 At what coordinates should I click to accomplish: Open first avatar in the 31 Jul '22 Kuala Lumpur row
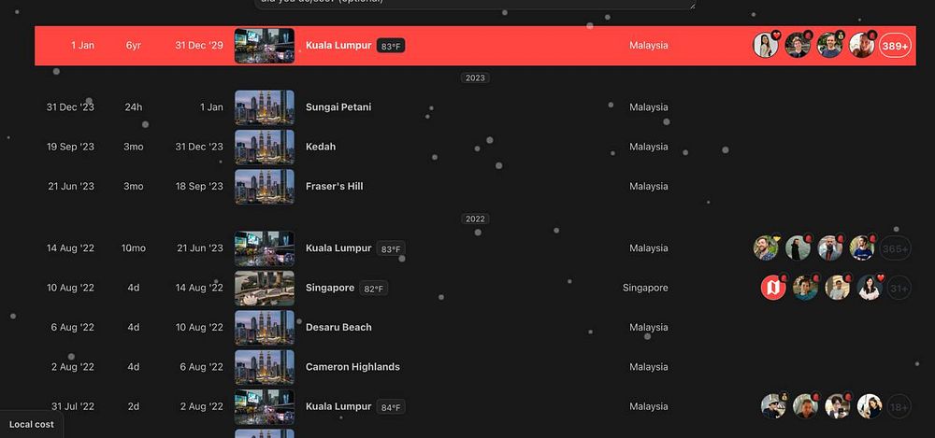[x=773, y=406]
